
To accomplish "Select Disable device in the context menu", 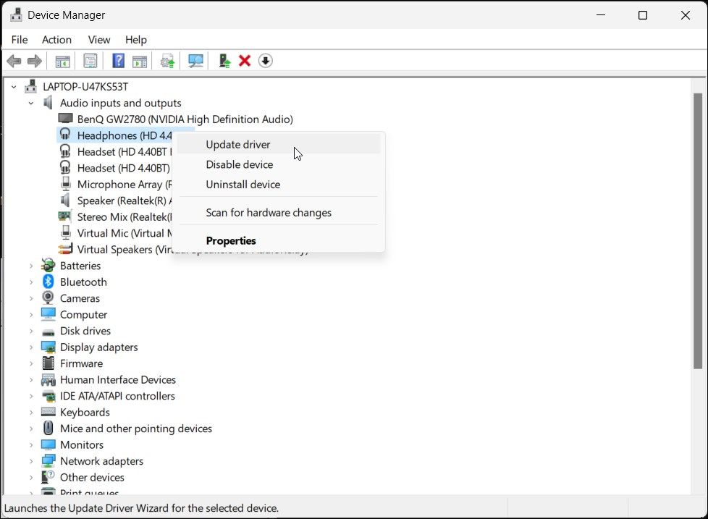I will [240, 164].
